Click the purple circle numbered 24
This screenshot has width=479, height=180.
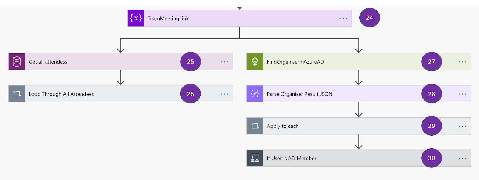click(369, 18)
